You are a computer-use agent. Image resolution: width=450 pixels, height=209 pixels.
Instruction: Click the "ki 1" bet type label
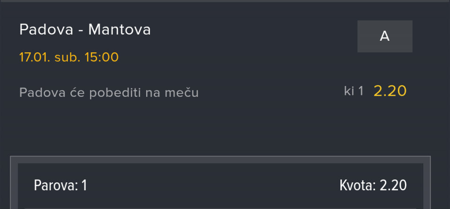point(353,91)
